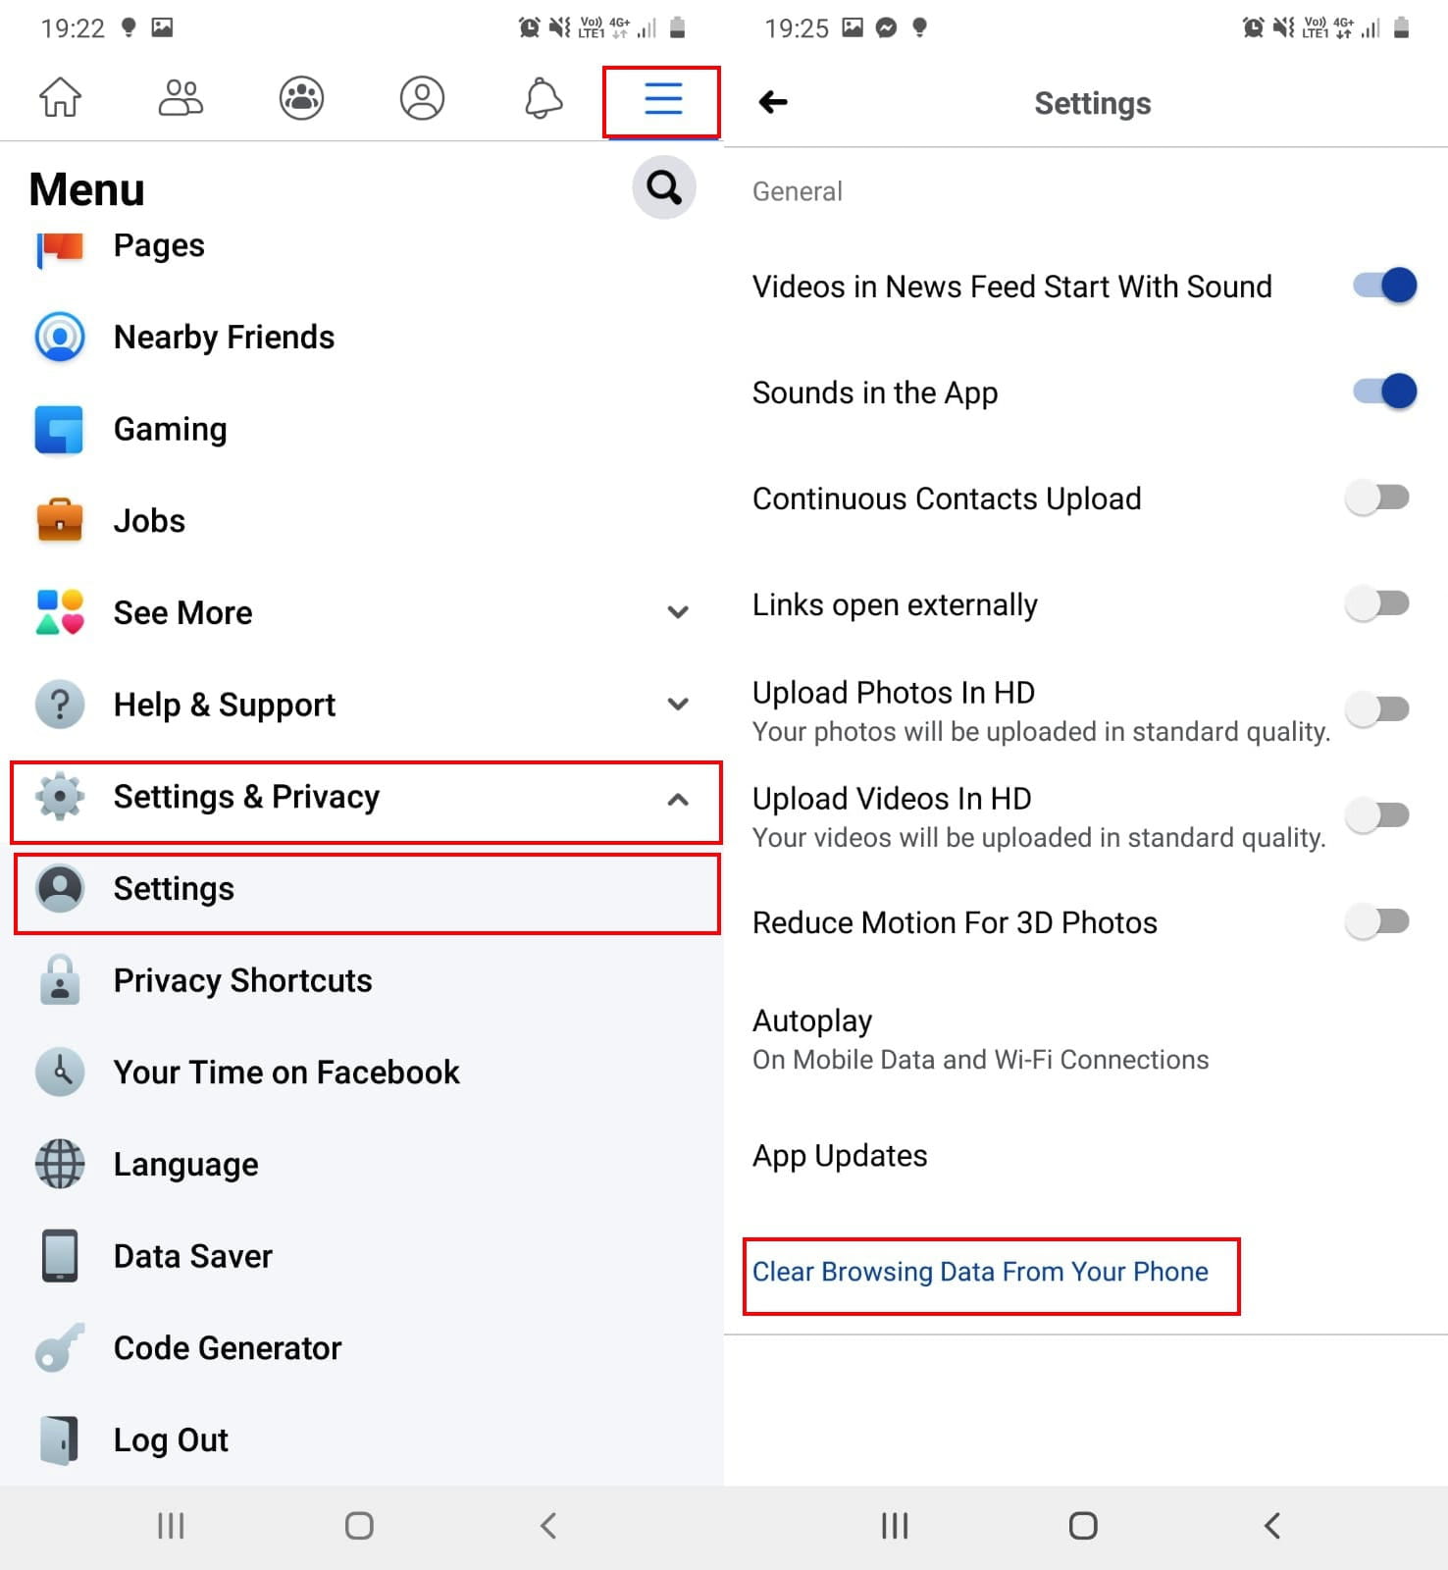The image size is (1448, 1570).
Task: Enable Upload Photos In HD toggle
Action: click(1378, 709)
